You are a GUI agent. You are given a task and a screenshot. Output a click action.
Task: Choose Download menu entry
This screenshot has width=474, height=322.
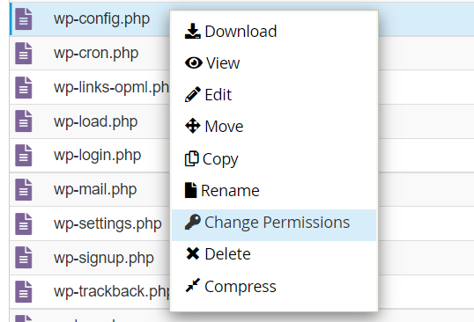274,32
